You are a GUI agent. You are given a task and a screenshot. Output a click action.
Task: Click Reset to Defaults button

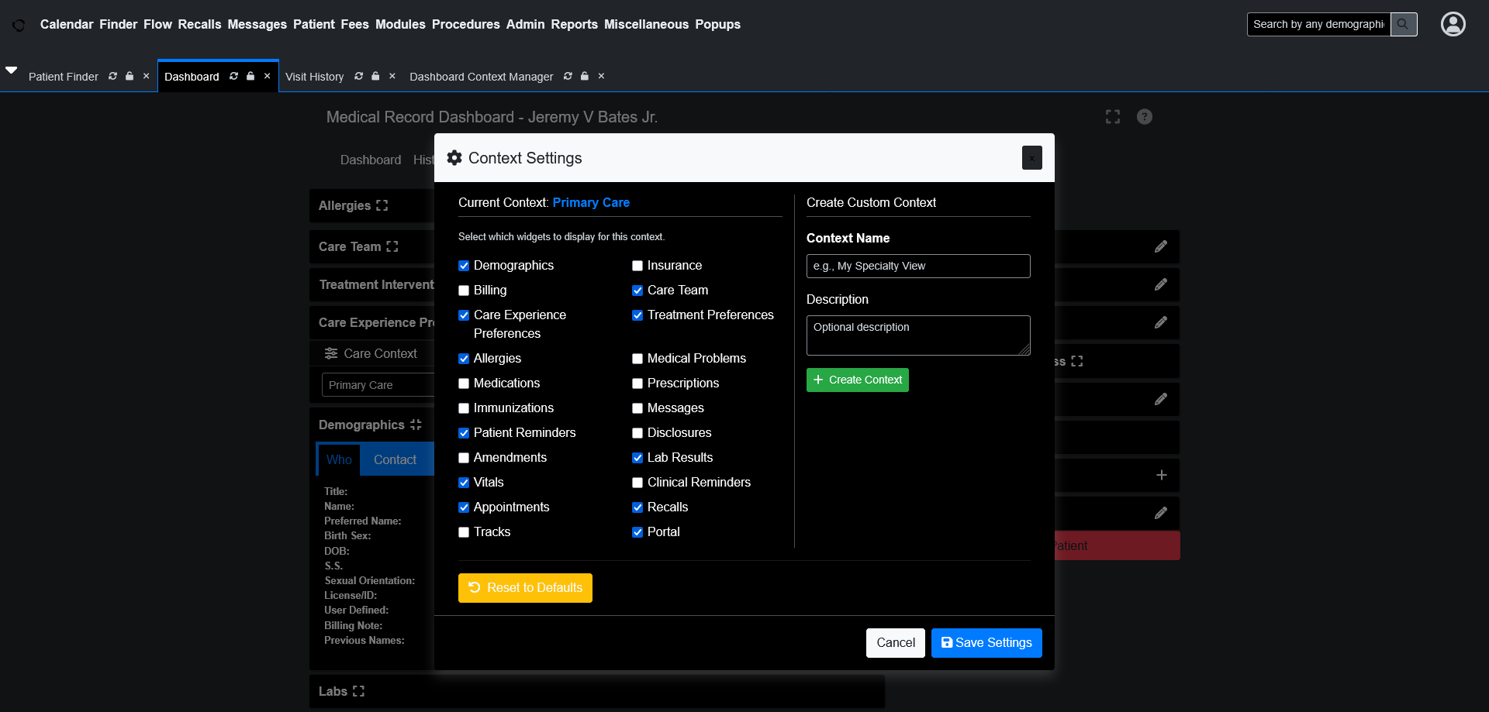click(x=525, y=588)
